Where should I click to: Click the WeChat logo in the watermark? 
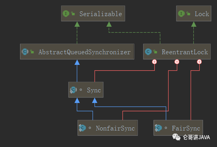point(176,137)
